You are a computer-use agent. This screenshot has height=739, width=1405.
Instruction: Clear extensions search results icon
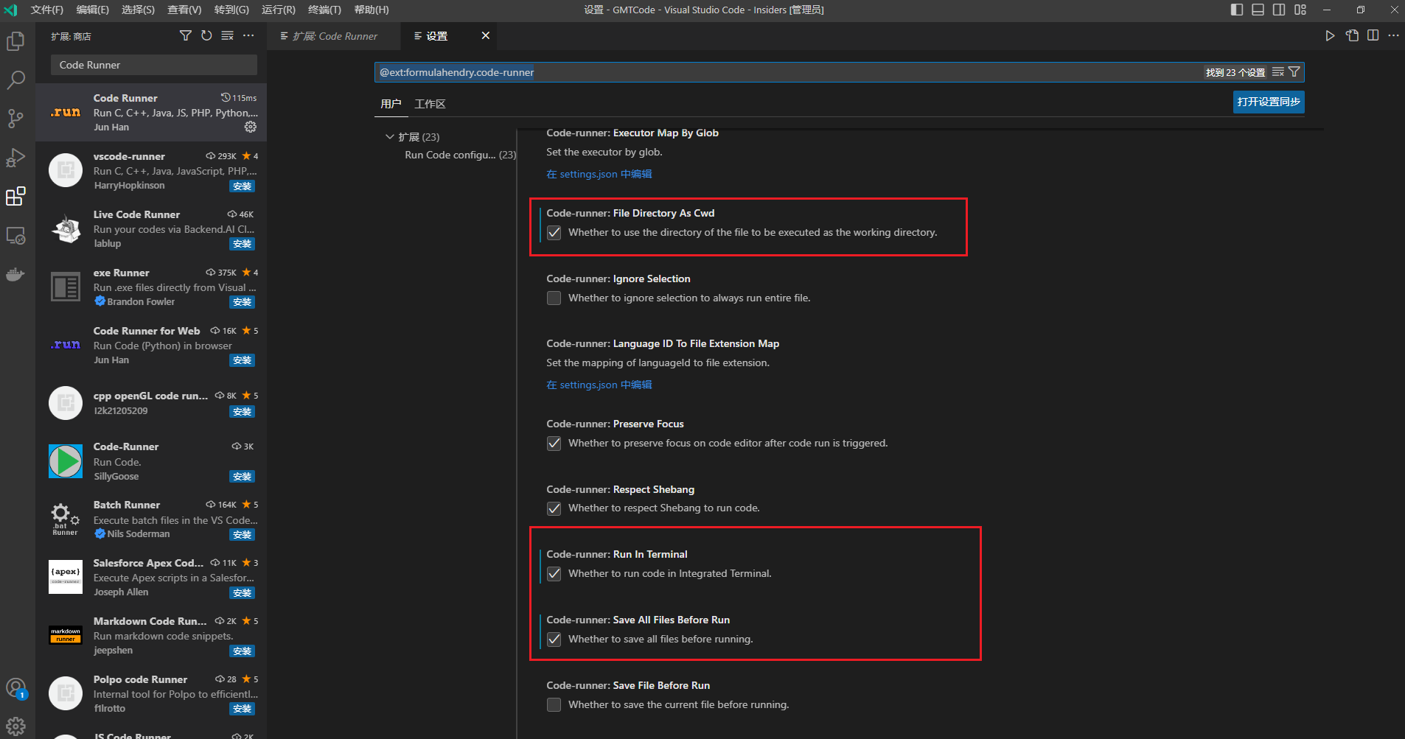pos(228,35)
